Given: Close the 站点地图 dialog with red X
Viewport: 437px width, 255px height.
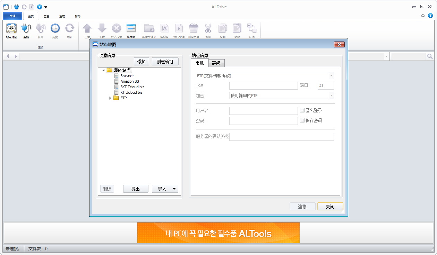Looking at the screenshot, I should (339, 44).
